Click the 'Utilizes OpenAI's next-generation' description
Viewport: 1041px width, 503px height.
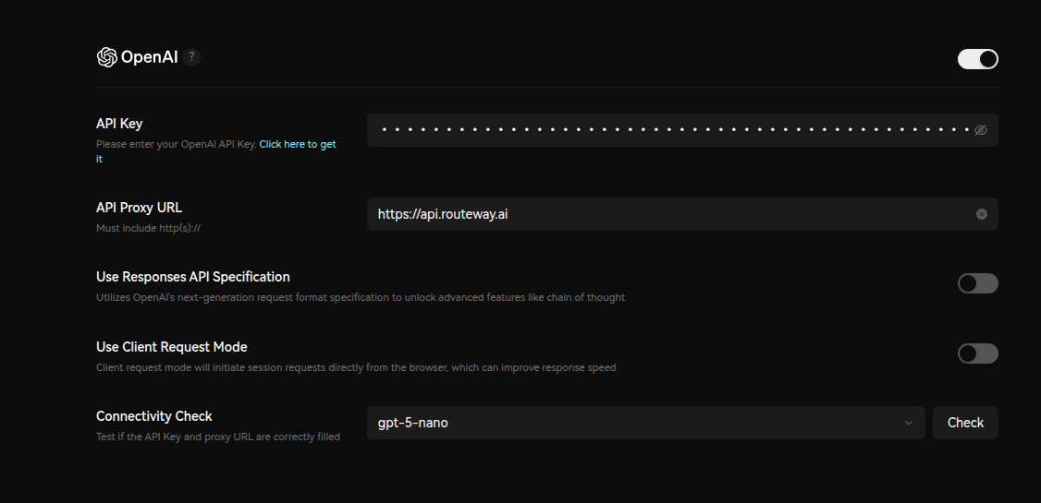pos(361,297)
